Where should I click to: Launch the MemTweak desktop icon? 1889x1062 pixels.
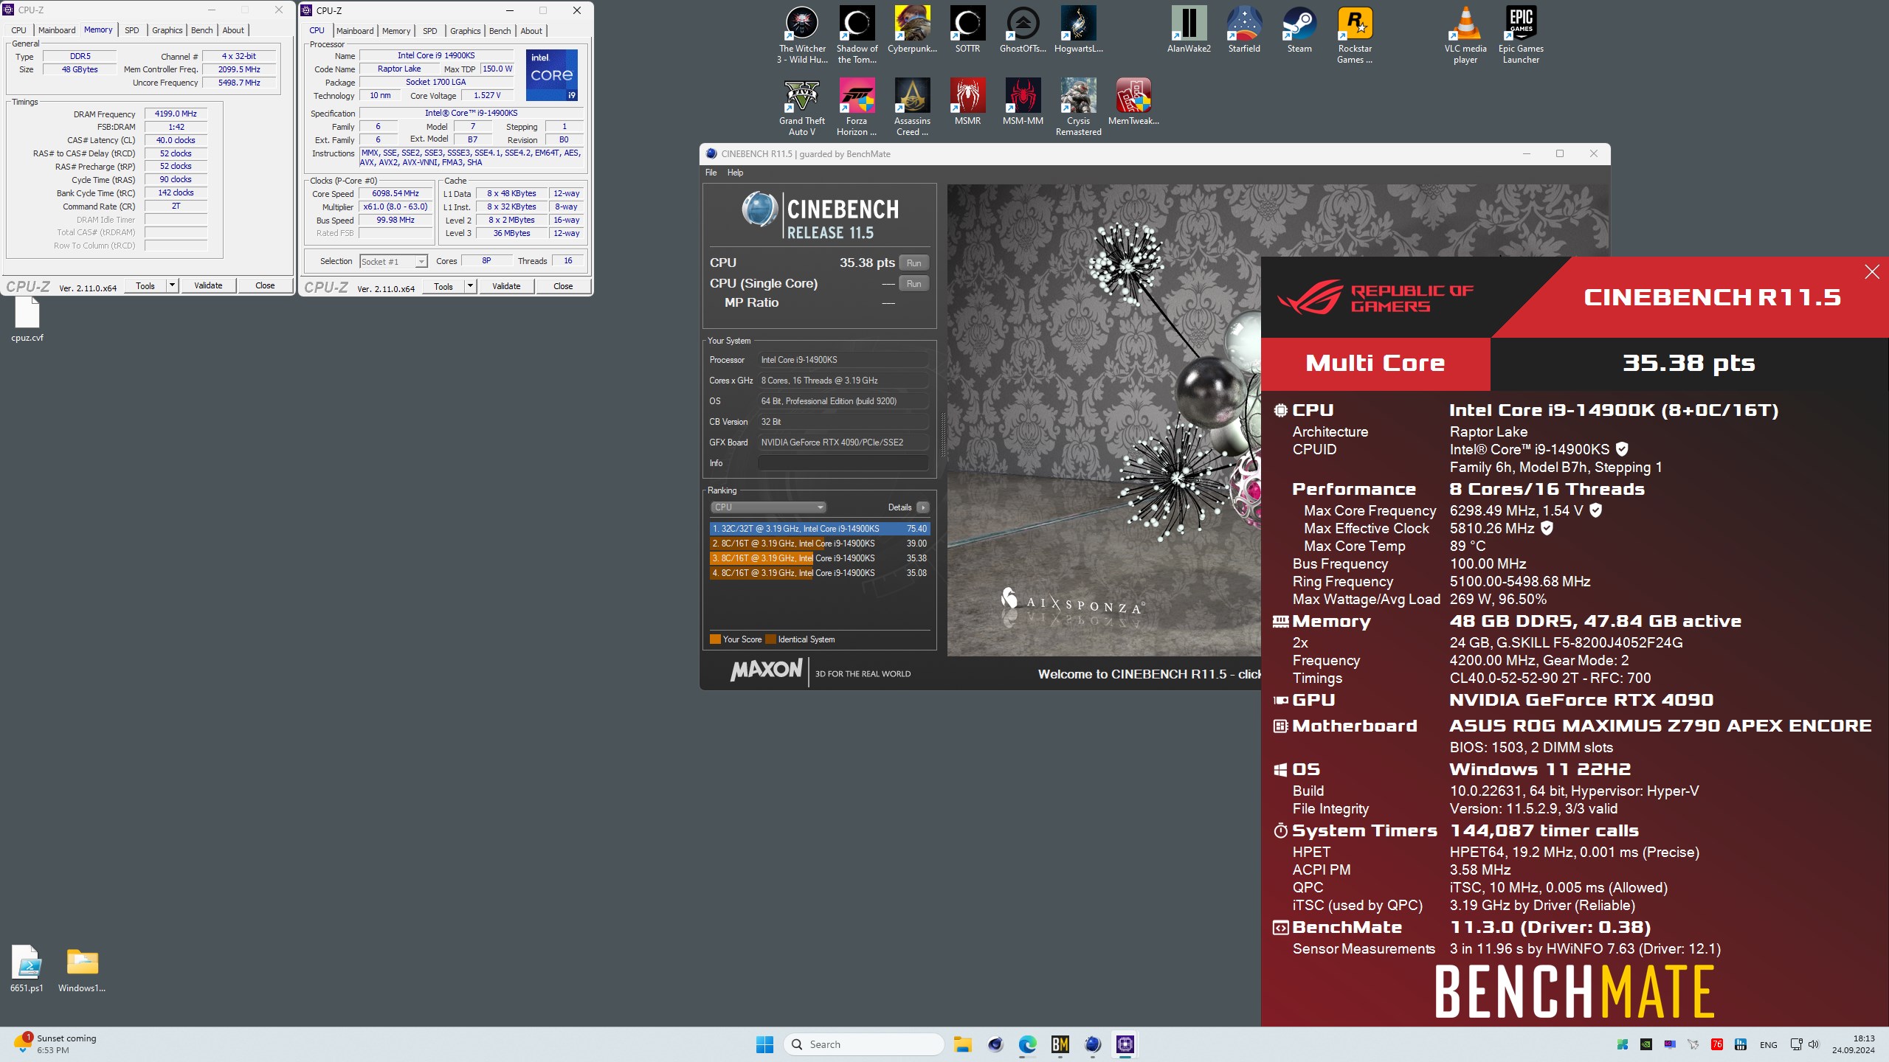coord(1133,102)
